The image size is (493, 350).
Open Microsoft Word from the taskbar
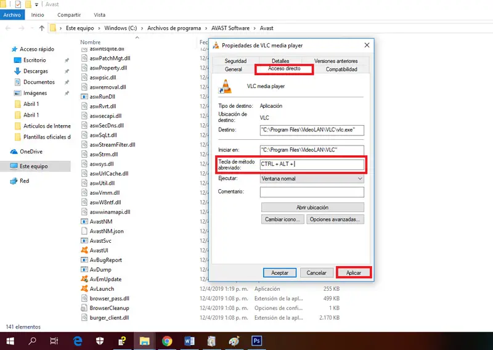(x=189, y=341)
